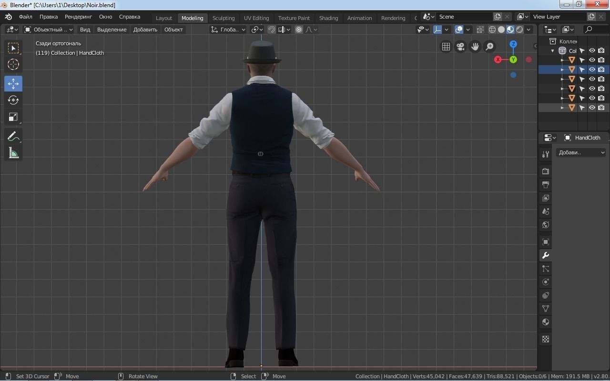Hide the Col collection via eye icon

[592, 50]
